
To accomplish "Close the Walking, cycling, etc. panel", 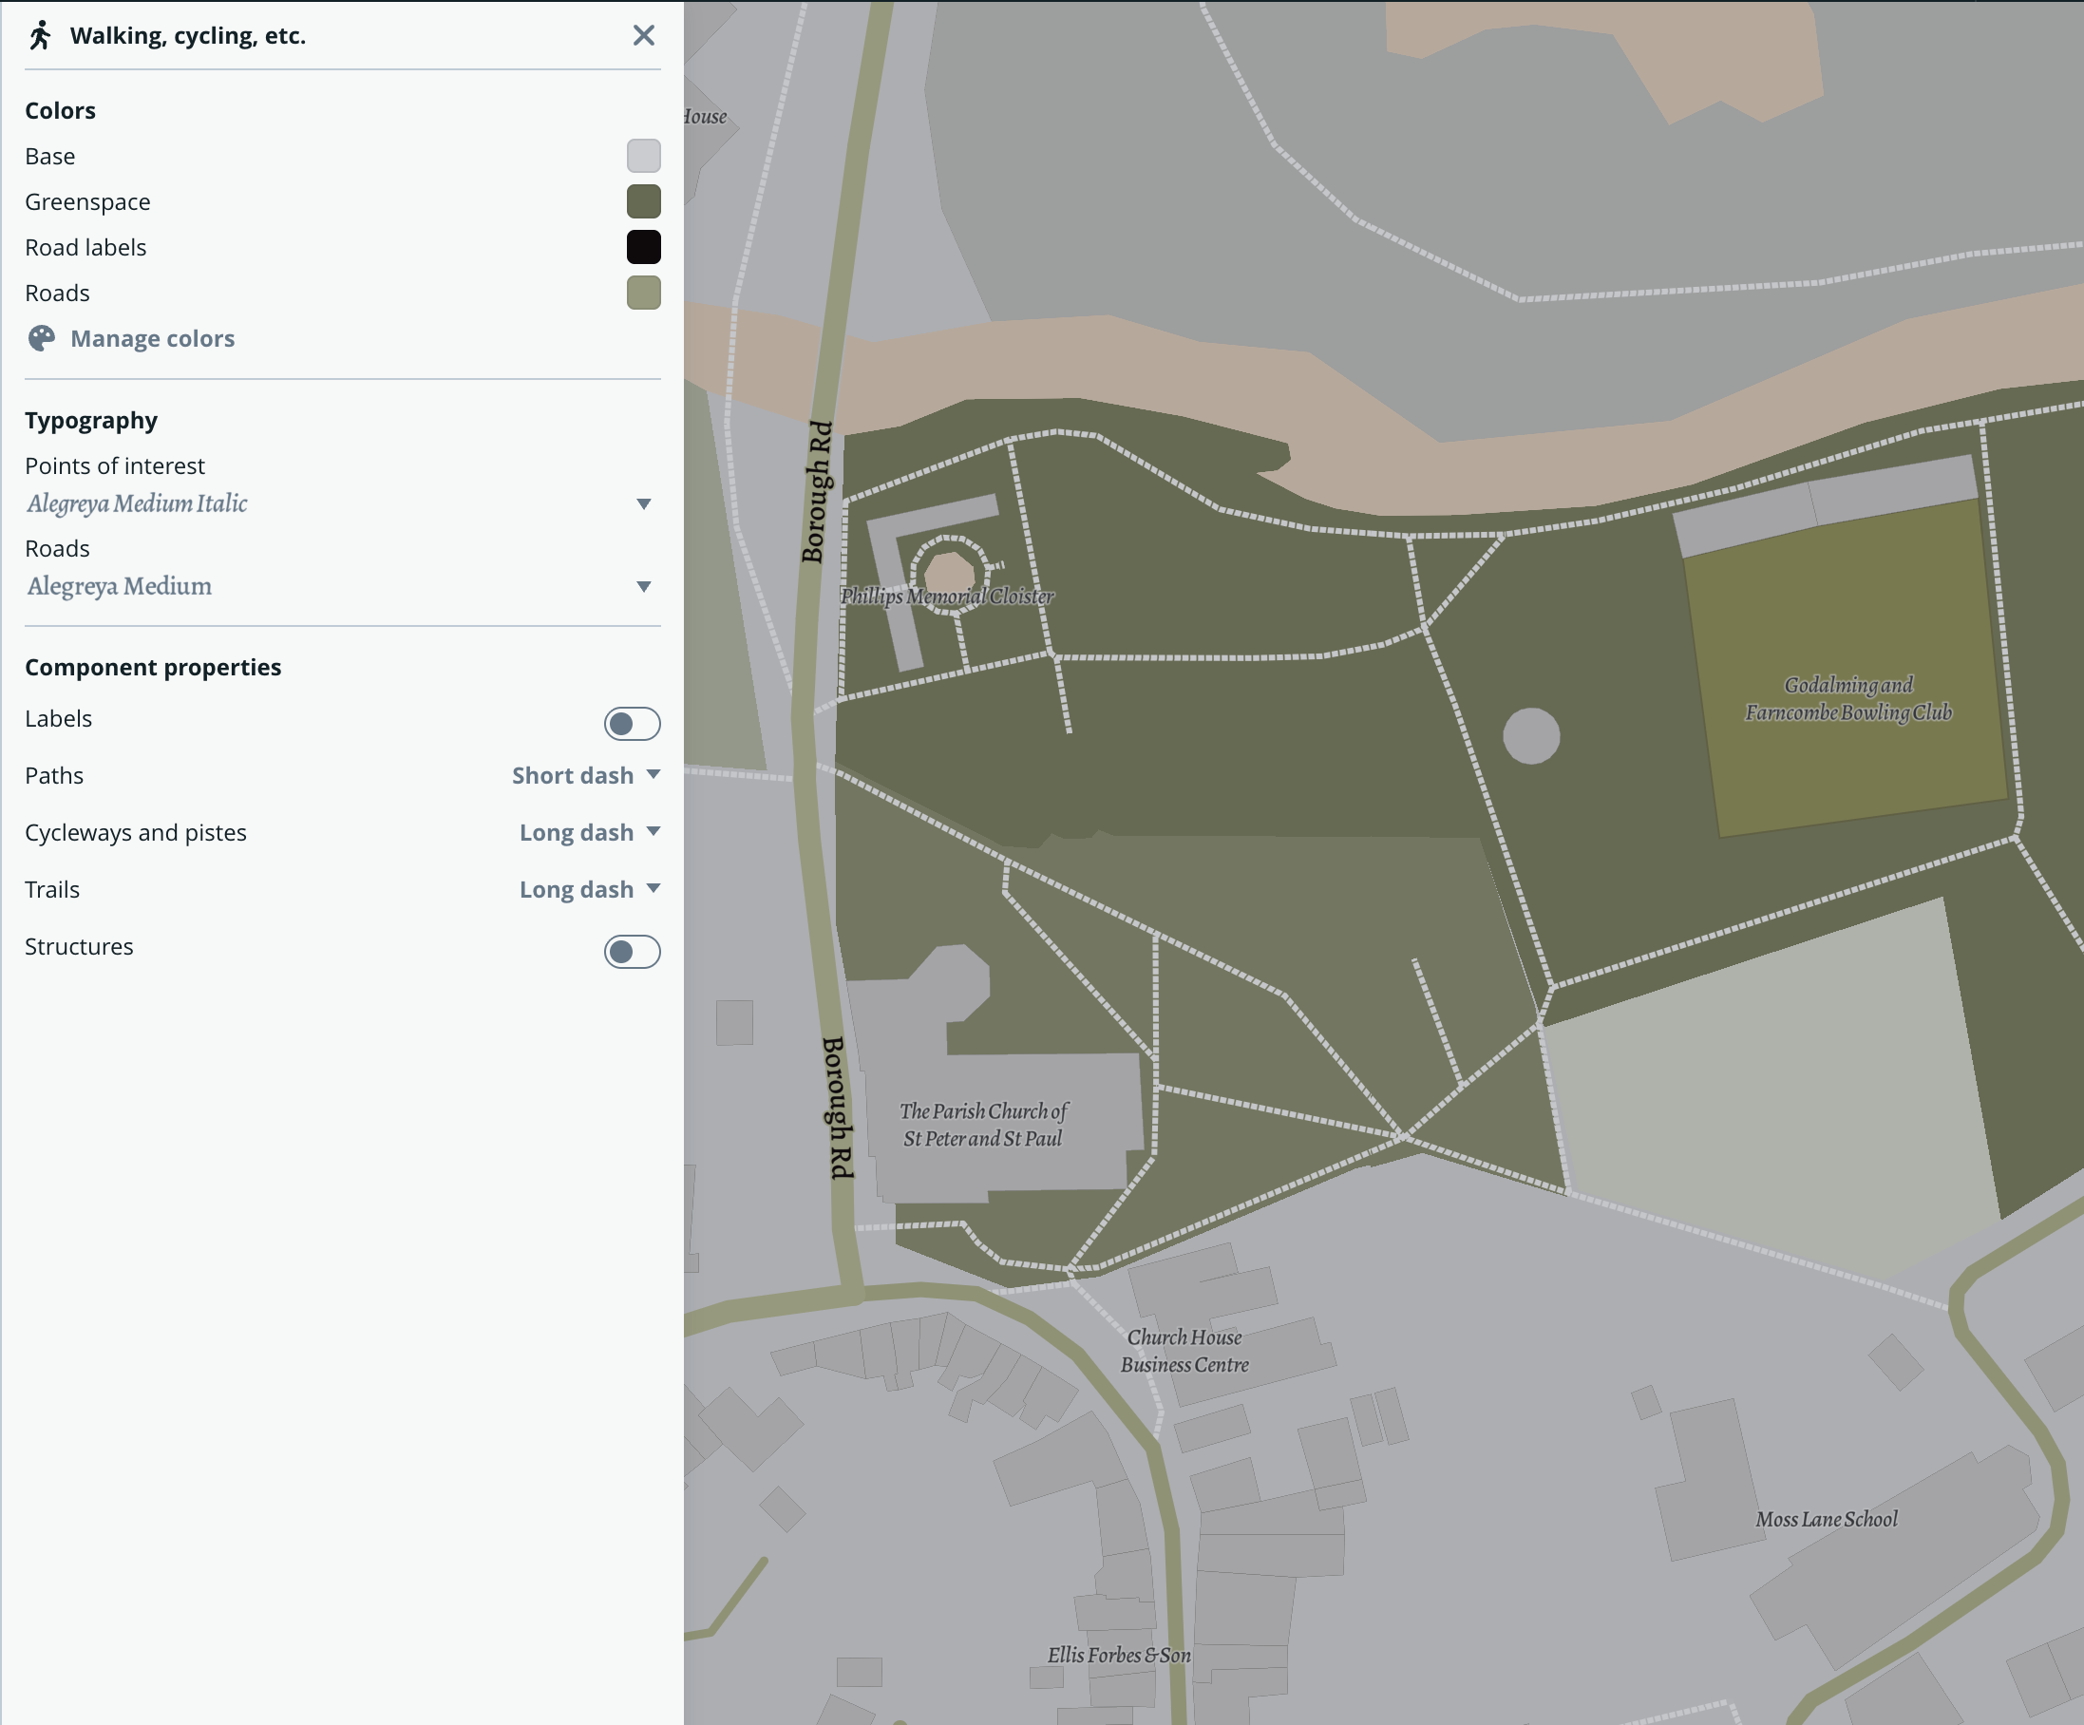I will (x=644, y=35).
